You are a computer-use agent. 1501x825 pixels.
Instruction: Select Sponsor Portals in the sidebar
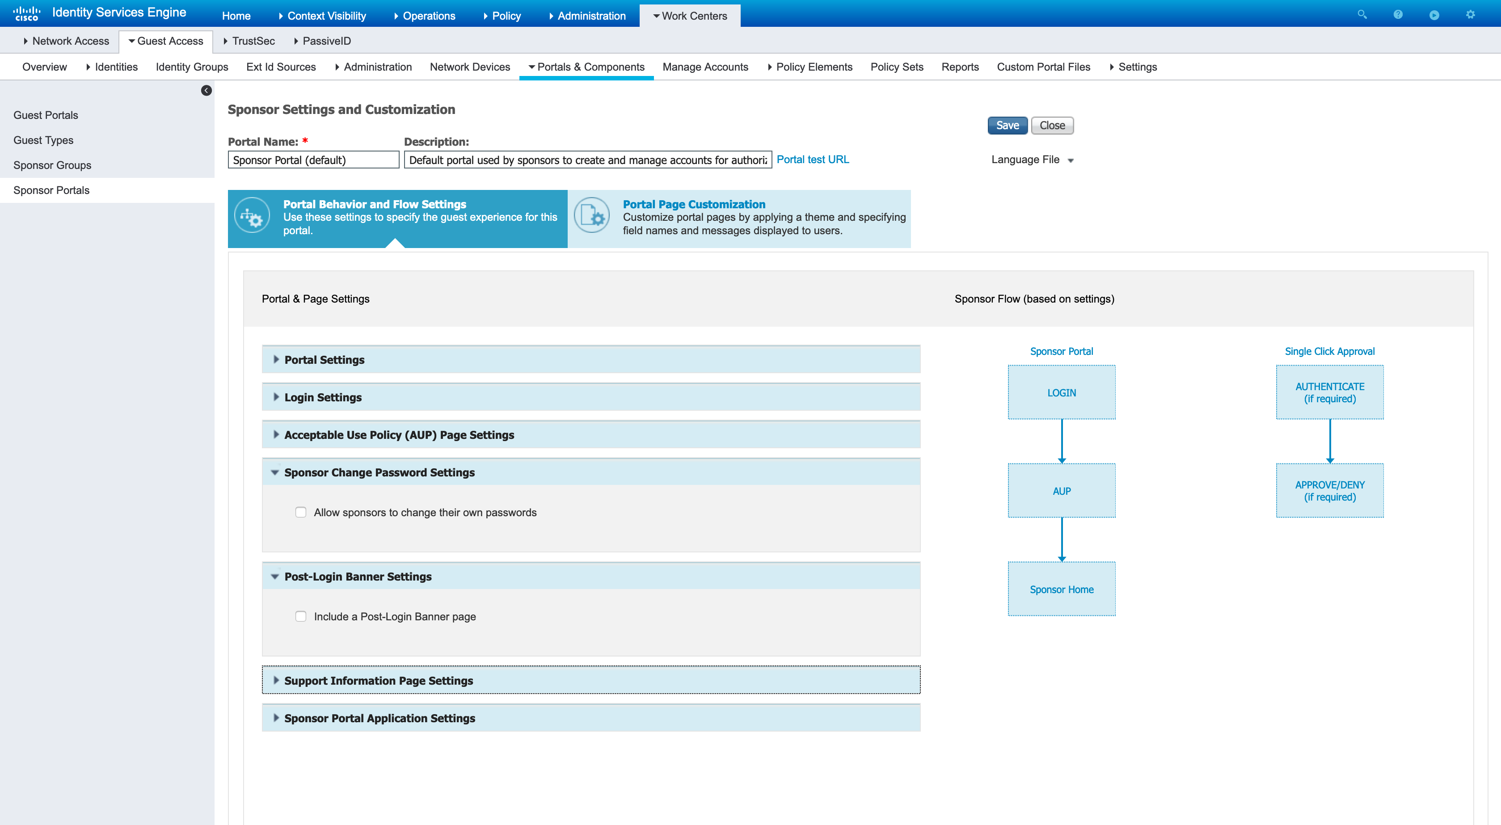(x=107, y=190)
